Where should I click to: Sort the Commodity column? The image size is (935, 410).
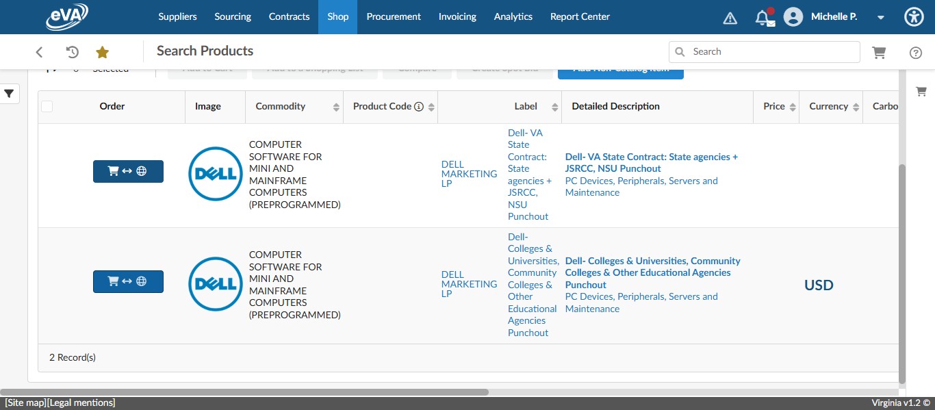pyautogui.click(x=336, y=107)
